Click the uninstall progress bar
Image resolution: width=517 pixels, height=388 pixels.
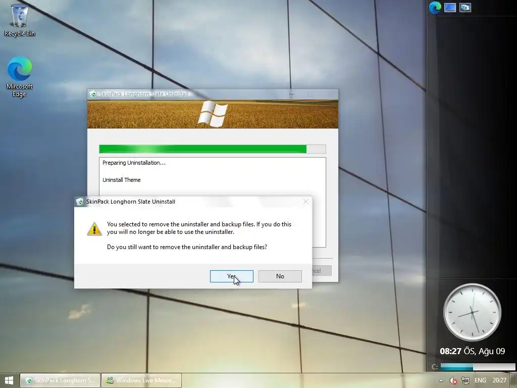click(x=213, y=149)
